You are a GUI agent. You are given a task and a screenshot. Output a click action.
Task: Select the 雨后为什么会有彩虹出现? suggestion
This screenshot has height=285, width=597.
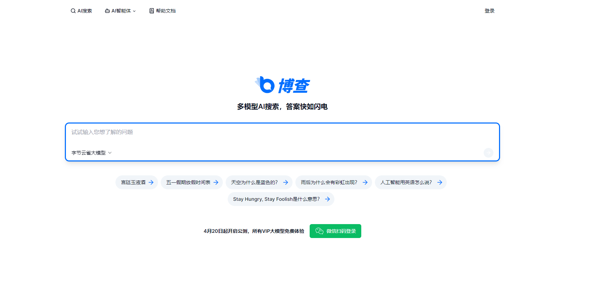(329, 182)
